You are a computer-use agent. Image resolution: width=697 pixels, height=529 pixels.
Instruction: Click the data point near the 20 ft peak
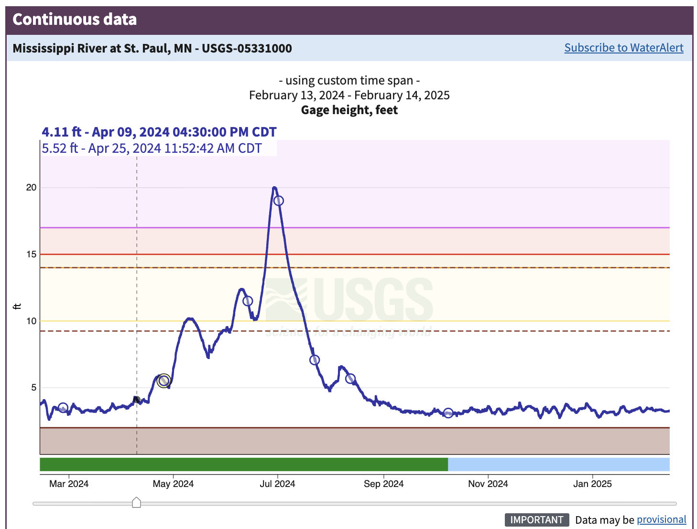click(x=279, y=201)
